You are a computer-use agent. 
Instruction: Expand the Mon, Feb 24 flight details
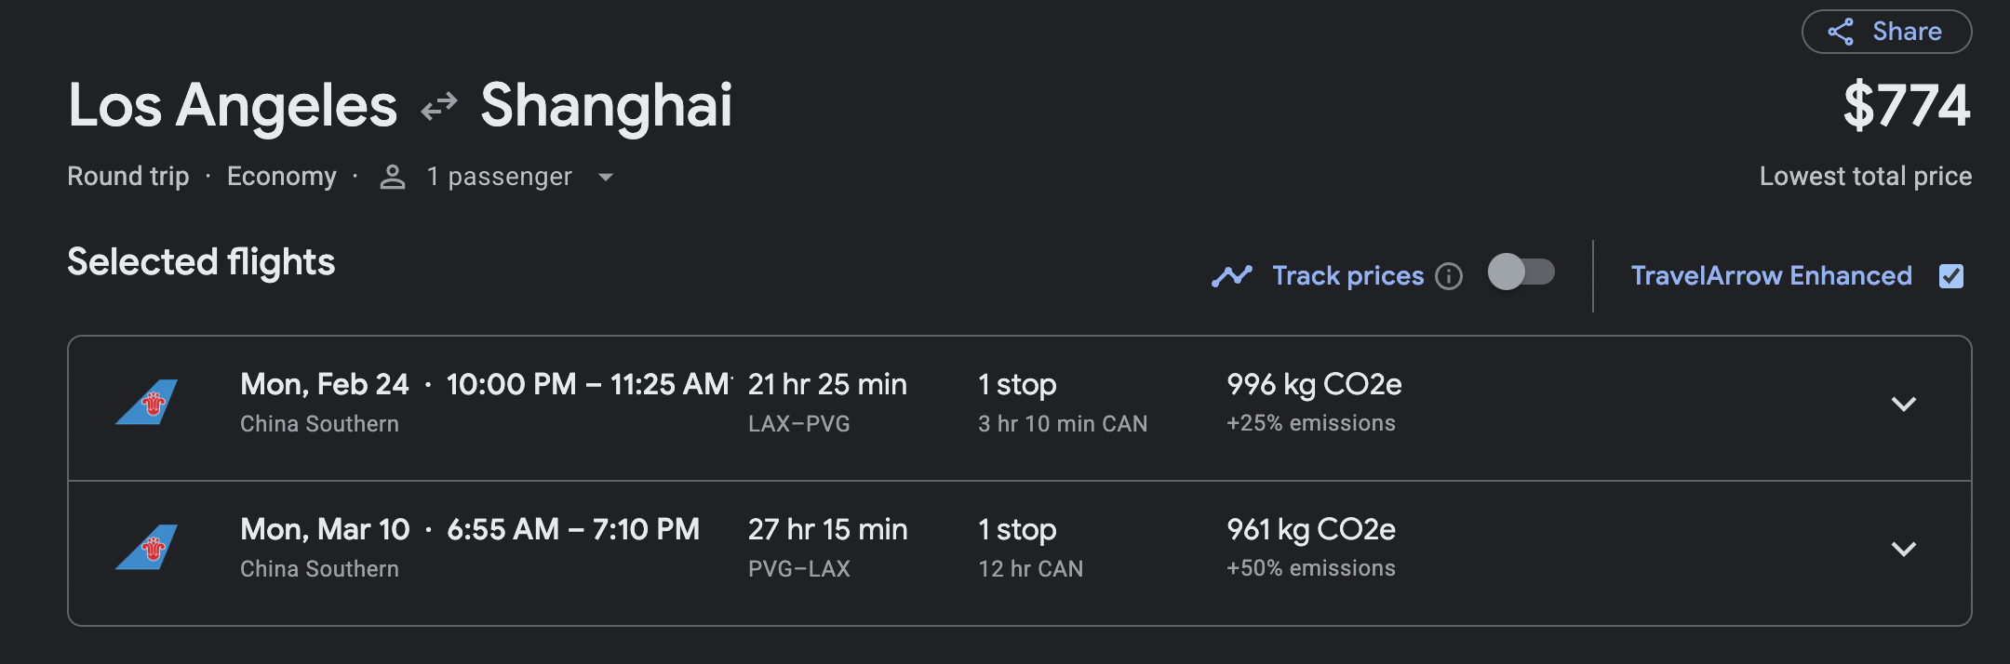coord(1904,404)
